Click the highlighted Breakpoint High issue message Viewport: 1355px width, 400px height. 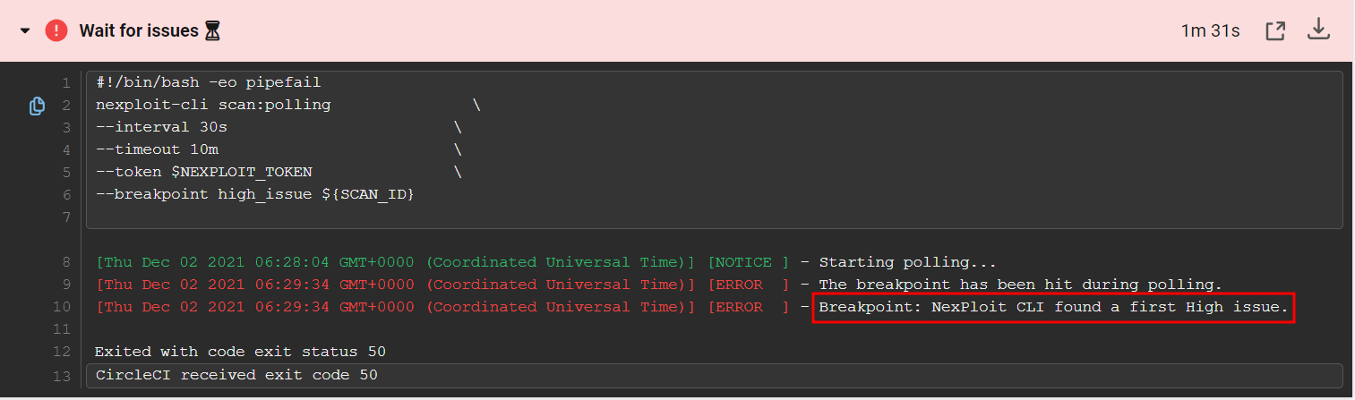[1053, 308]
